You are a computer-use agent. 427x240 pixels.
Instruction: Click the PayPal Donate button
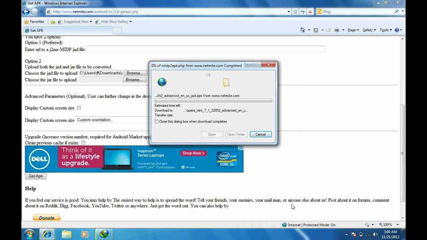click(x=47, y=218)
